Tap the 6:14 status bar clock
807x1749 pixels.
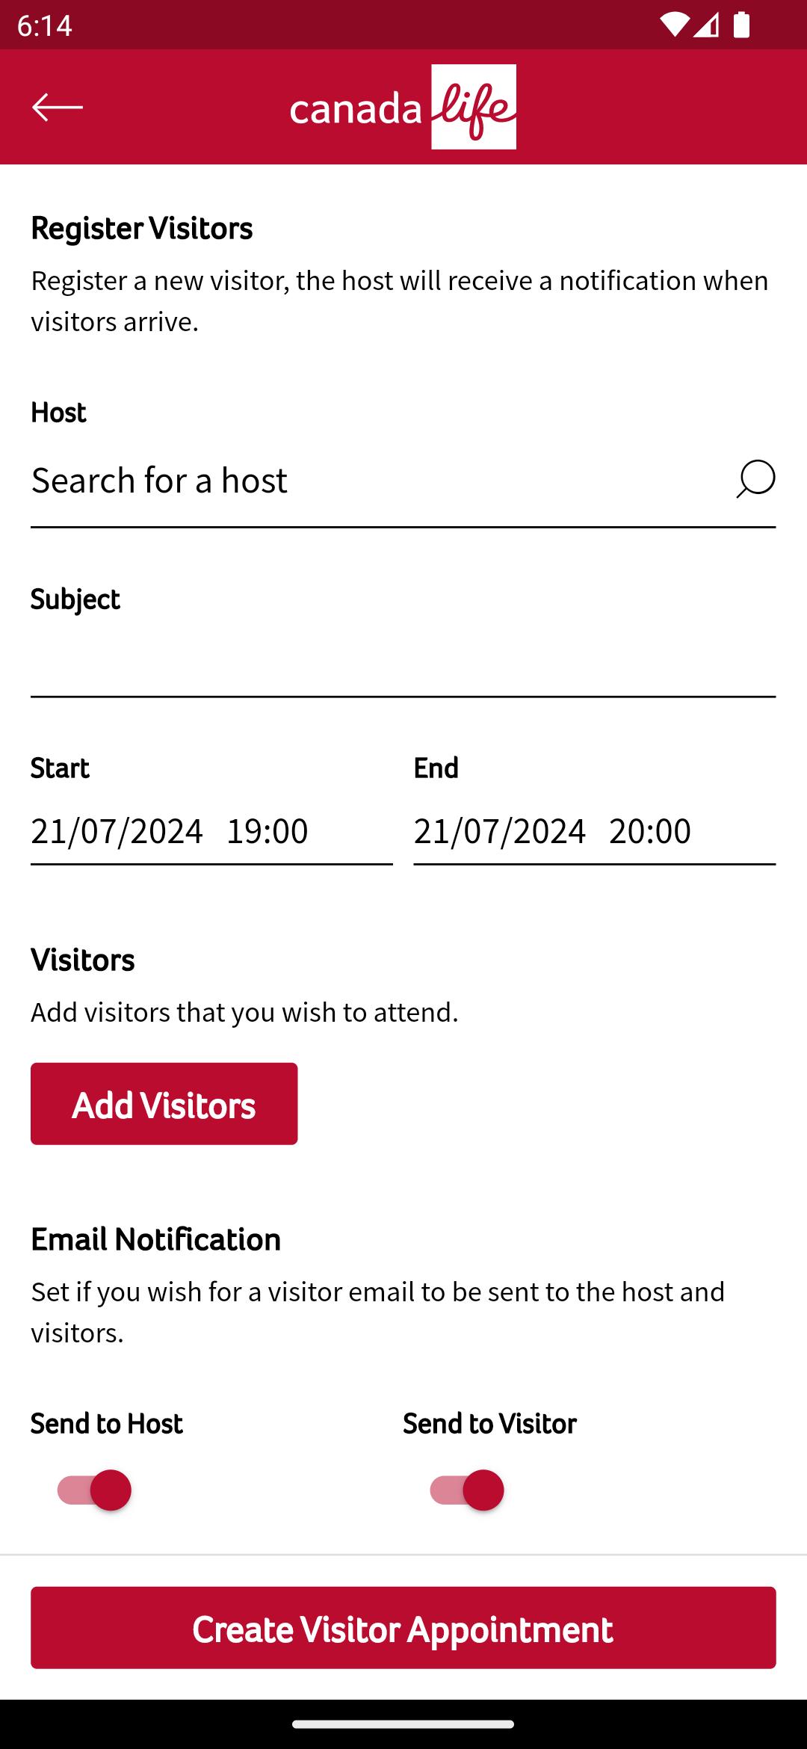44,25
